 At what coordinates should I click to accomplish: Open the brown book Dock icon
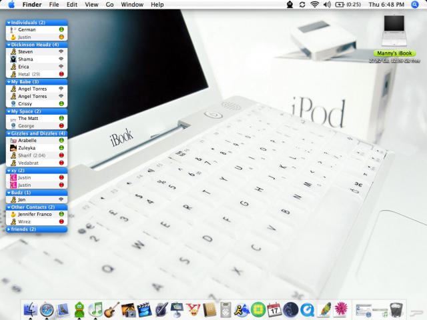pos(209,309)
